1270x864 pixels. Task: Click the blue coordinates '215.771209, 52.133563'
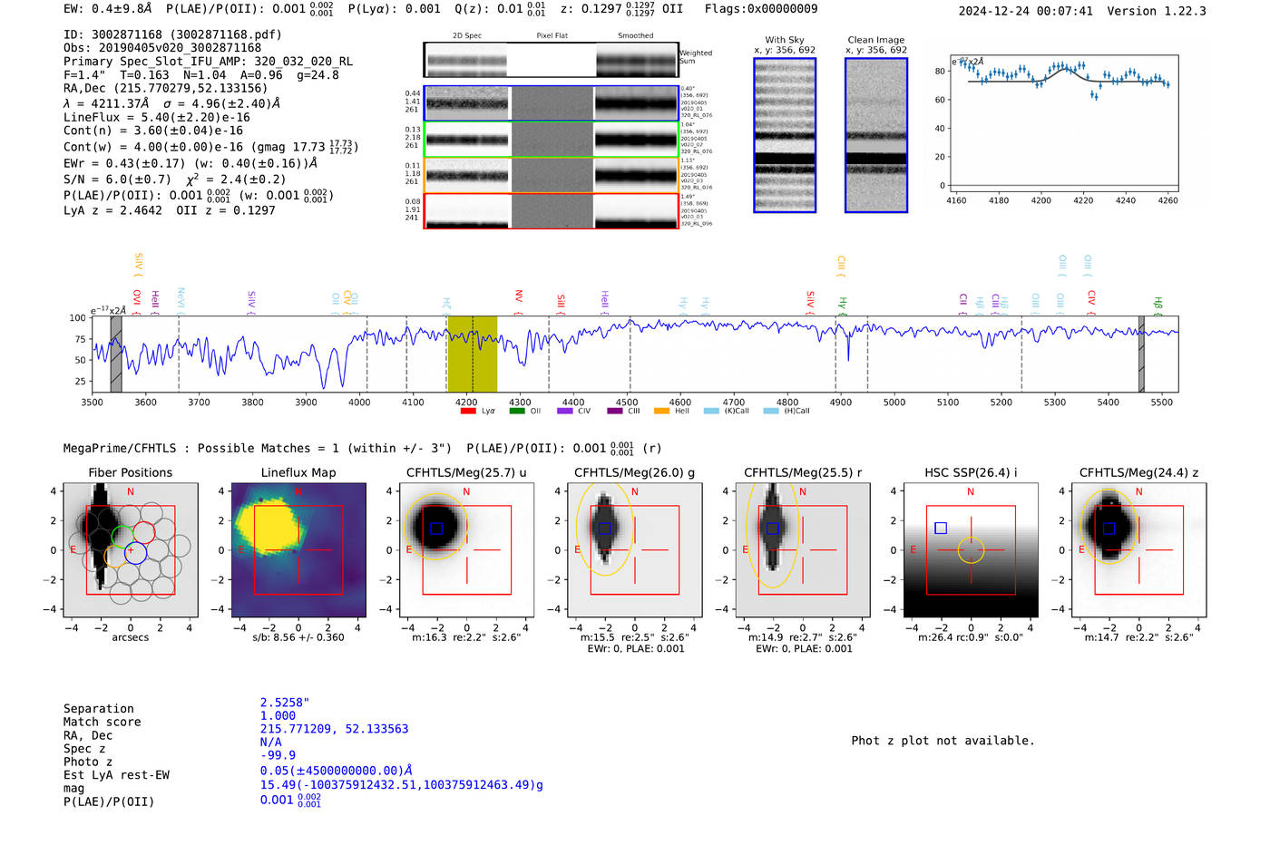tap(335, 729)
